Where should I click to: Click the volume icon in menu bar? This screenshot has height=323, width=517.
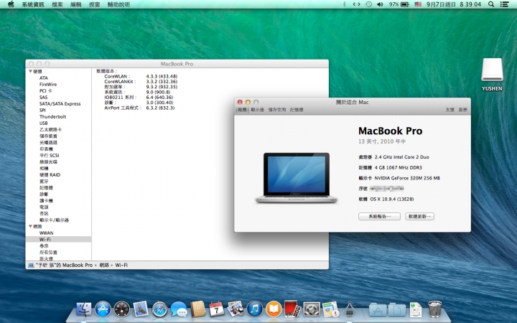point(380,4)
